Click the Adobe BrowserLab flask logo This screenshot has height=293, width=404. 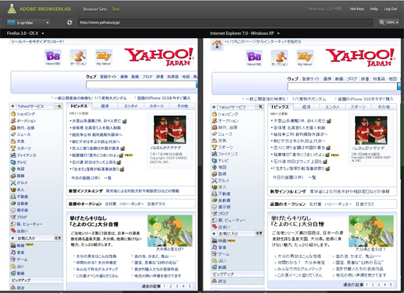(12, 9)
